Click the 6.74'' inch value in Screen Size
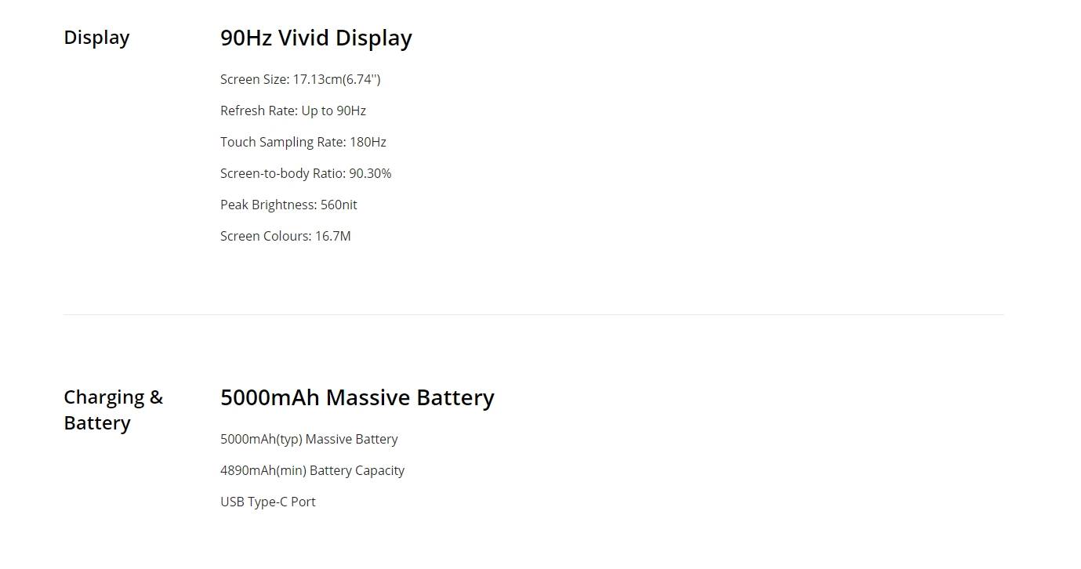1081x569 pixels. point(363,79)
